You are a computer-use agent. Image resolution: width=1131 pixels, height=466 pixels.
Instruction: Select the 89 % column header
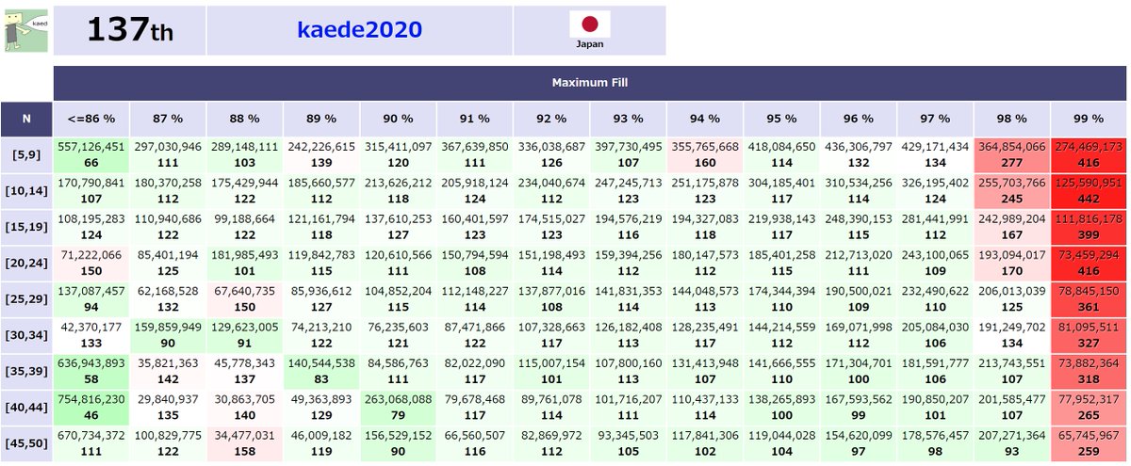click(321, 119)
